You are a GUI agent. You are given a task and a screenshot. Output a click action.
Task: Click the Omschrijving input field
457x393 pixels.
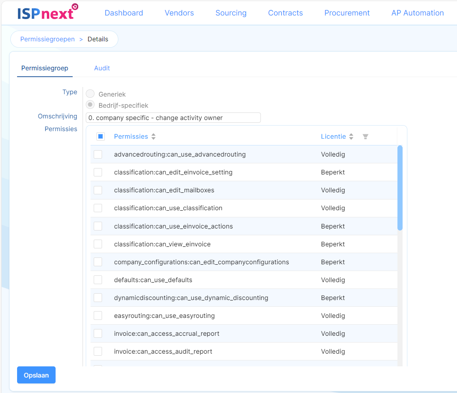pyautogui.click(x=173, y=118)
